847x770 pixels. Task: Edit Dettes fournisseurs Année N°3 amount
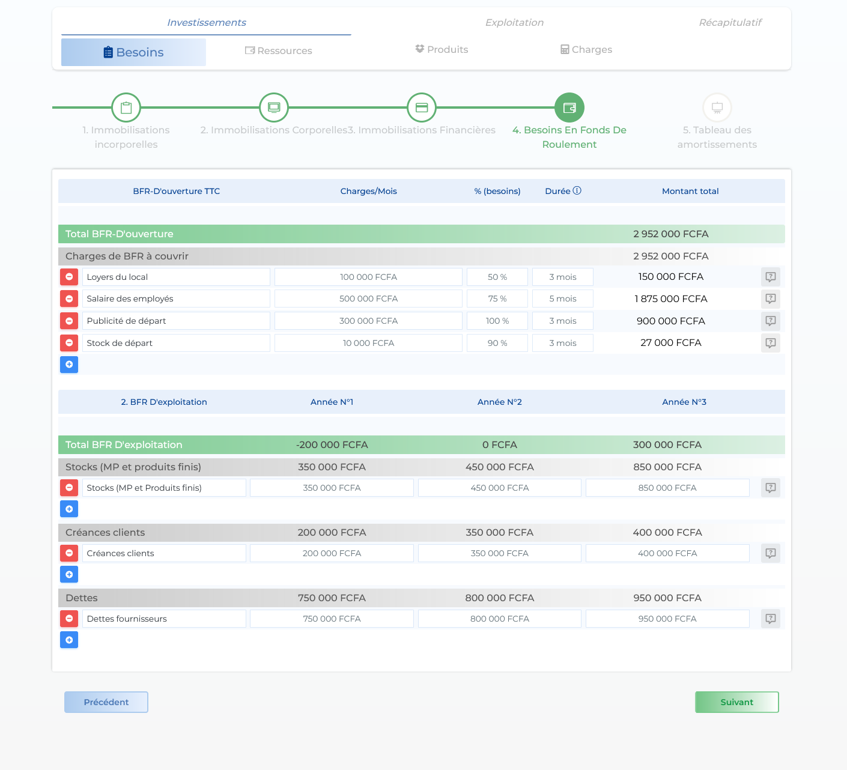pyautogui.click(x=667, y=619)
